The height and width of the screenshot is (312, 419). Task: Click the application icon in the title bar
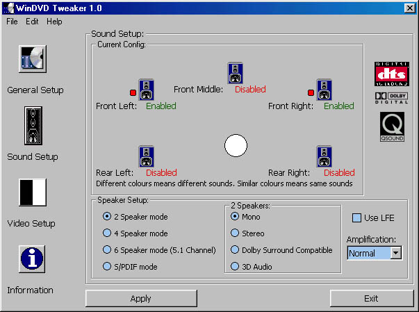[x=10, y=8]
